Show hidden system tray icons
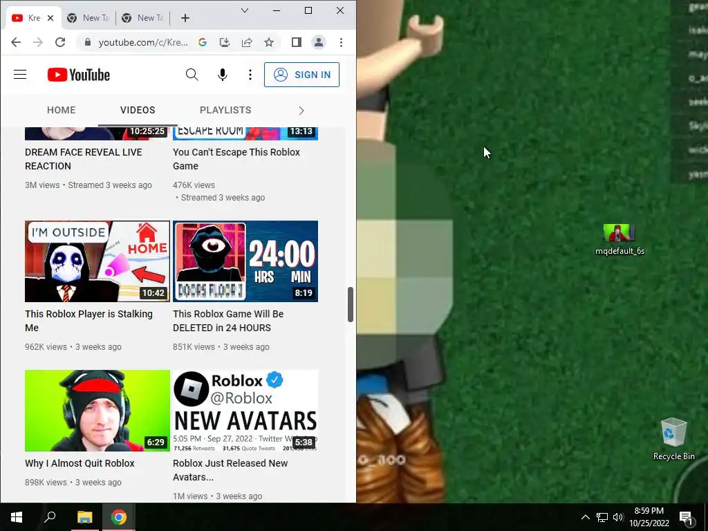This screenshot has width=708, height=531. coord(585,517)
